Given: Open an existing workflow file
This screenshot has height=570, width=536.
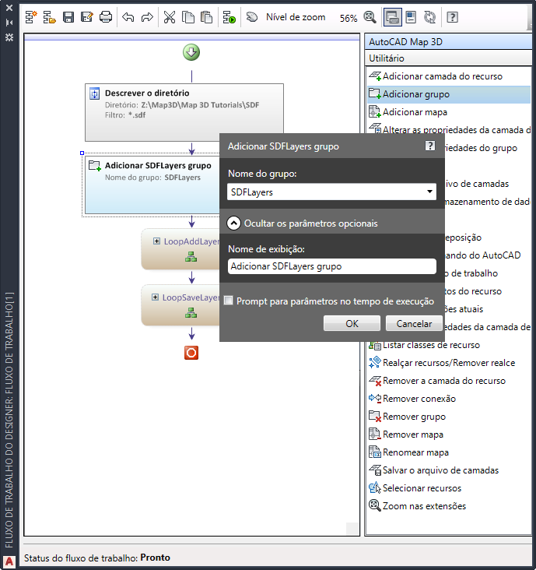Looking at the screenshot, I should [49, 17].
